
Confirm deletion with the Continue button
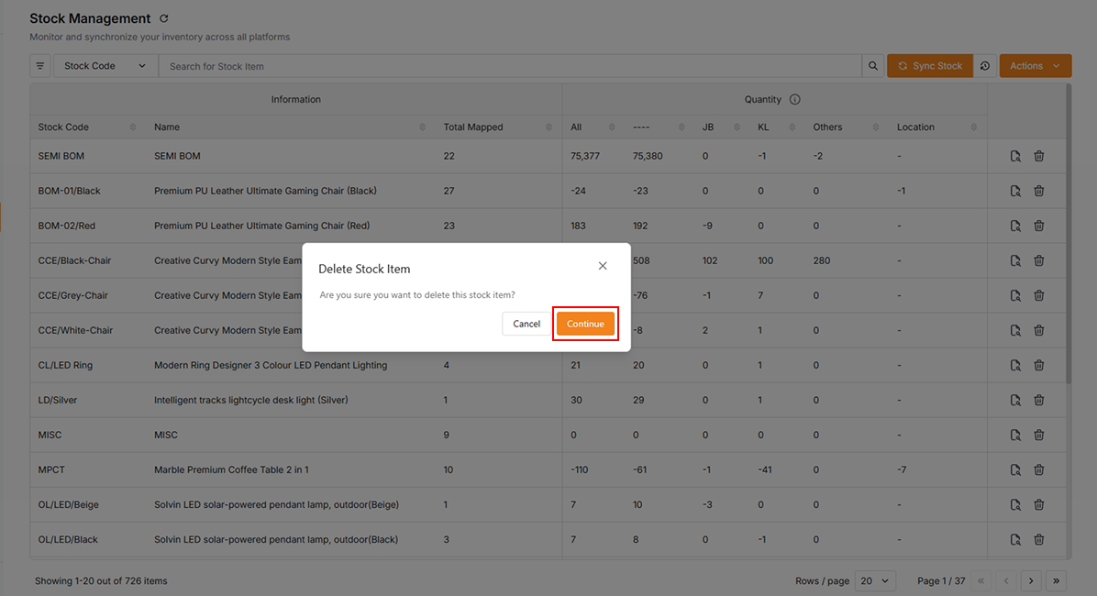[x=585, y=324]
